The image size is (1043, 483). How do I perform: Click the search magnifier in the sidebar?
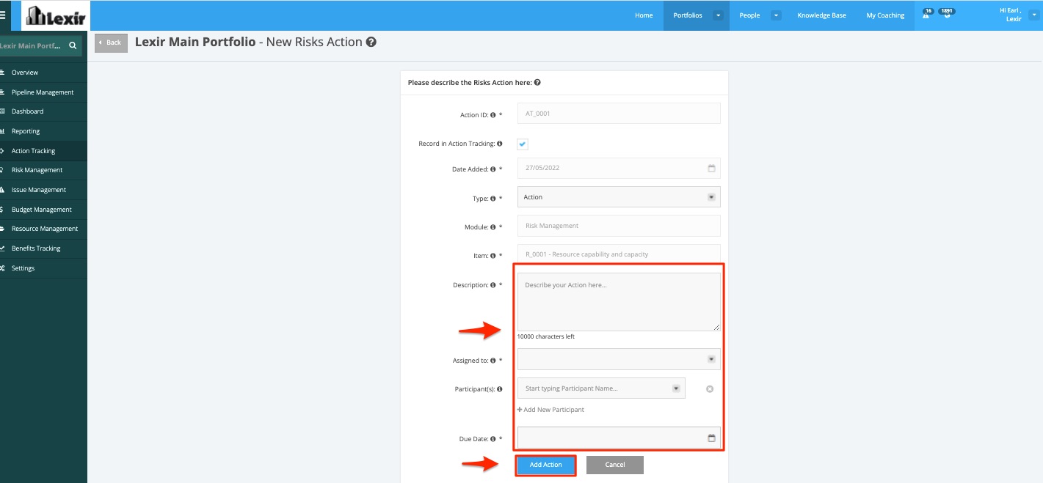pos(73,45)
